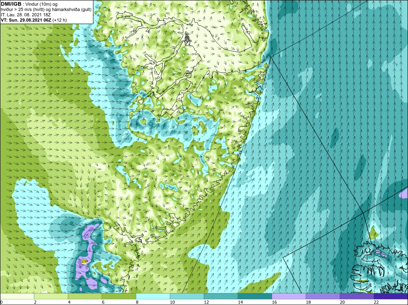
Task: Select the 20–22 m/s violet swatch
Action: click(357, 296)
